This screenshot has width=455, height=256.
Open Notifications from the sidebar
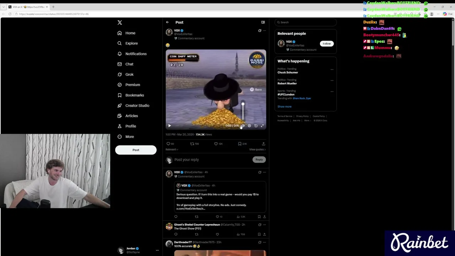(132, 54)
